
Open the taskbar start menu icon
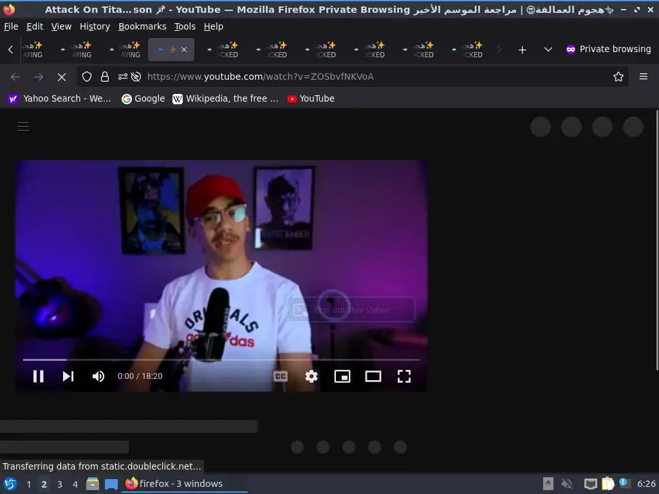[10, 484]
